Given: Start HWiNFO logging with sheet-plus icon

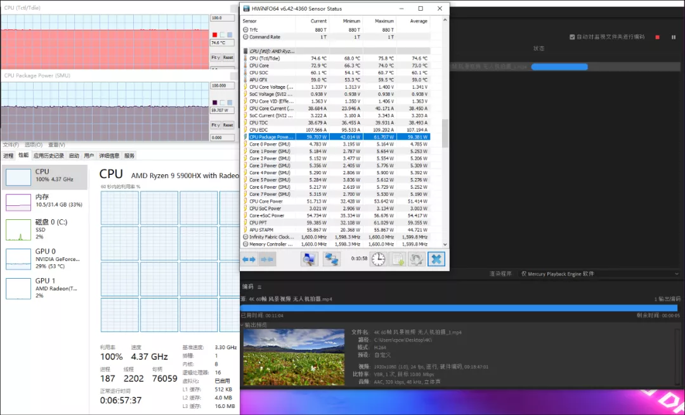Looking at the screenshot, I should click(398, 259).
